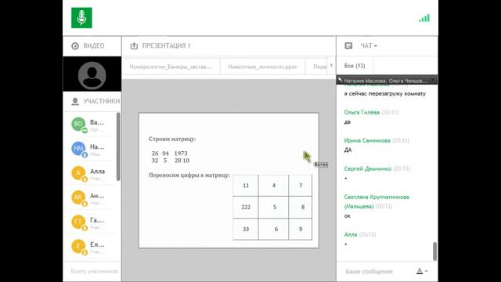The height and width of the screenshot is (282, 501).
Task: Click the date 1973 on slide
Action: pyautogui.click(x=181, y=154)
